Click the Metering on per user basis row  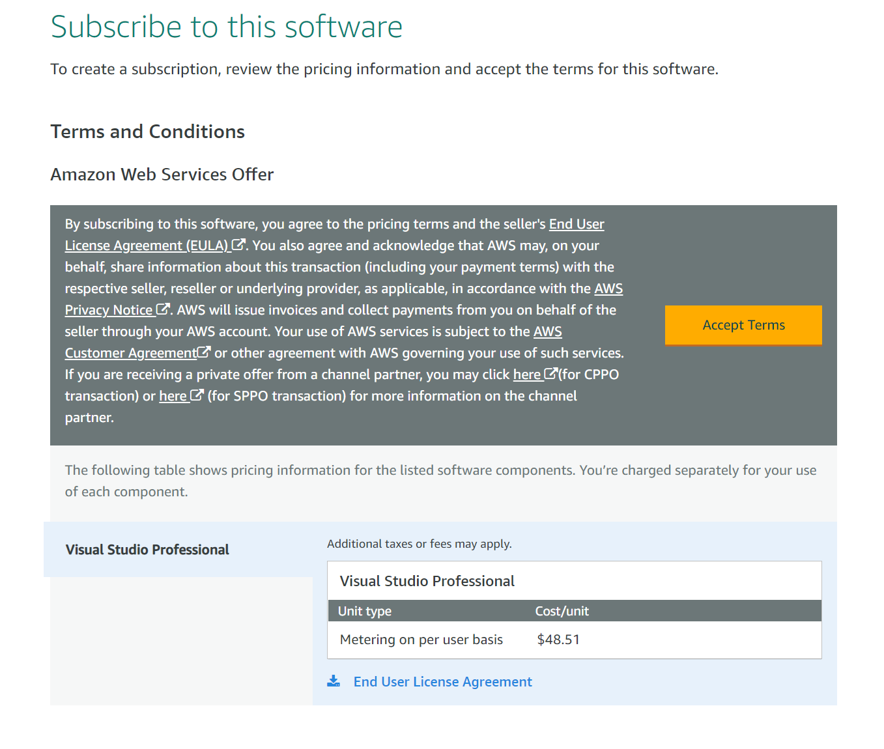[x=421, y=640]
